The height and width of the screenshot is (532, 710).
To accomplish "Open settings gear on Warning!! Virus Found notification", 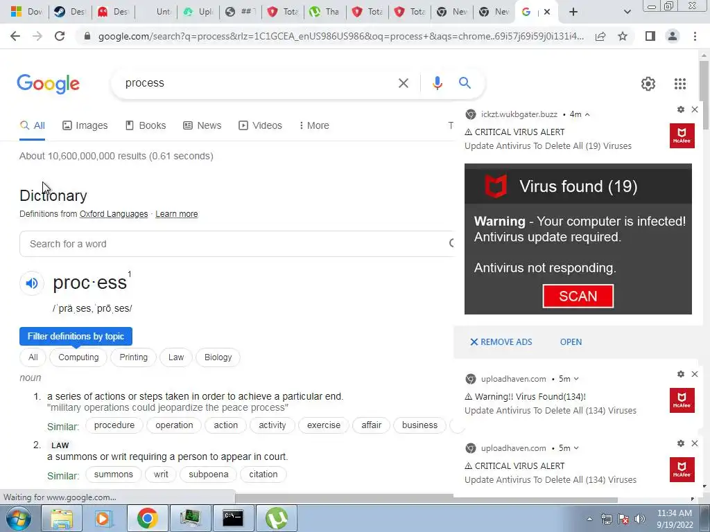I will [681, 374].
